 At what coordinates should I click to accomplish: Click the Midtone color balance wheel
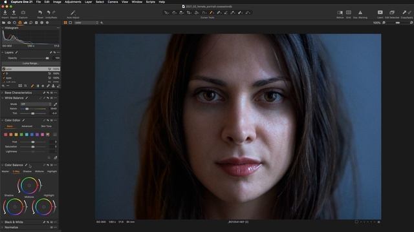[x=29, y=186]
